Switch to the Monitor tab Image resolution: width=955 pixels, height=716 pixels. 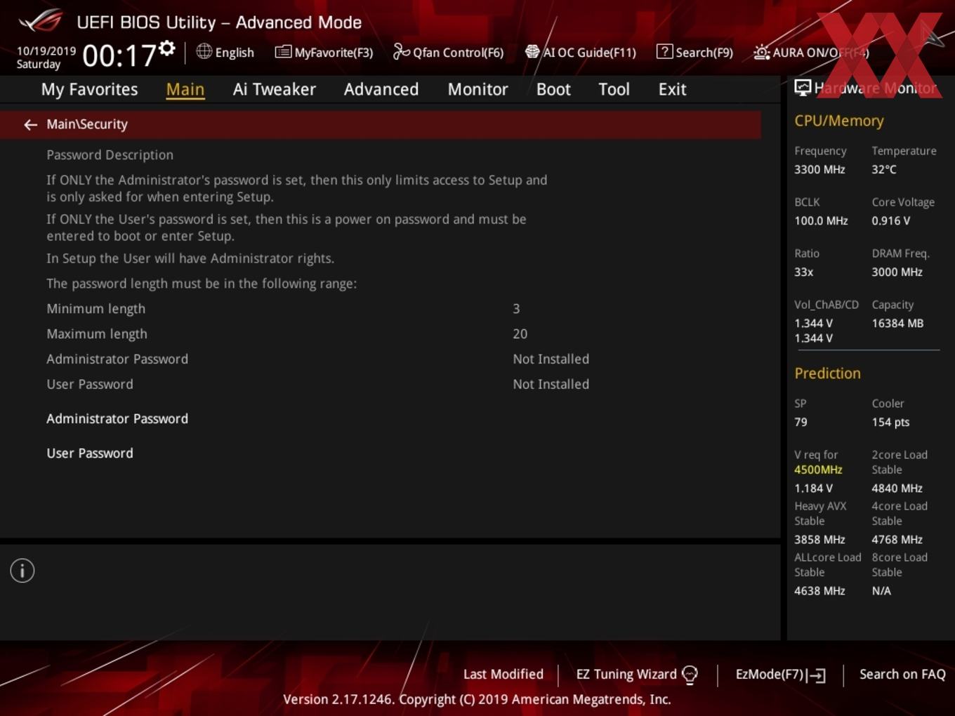point(477,89)
